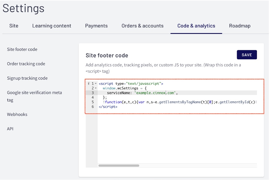Click the Code & analytics tab
This screenshot has height=180, width=272.
(x=196, y=26)
